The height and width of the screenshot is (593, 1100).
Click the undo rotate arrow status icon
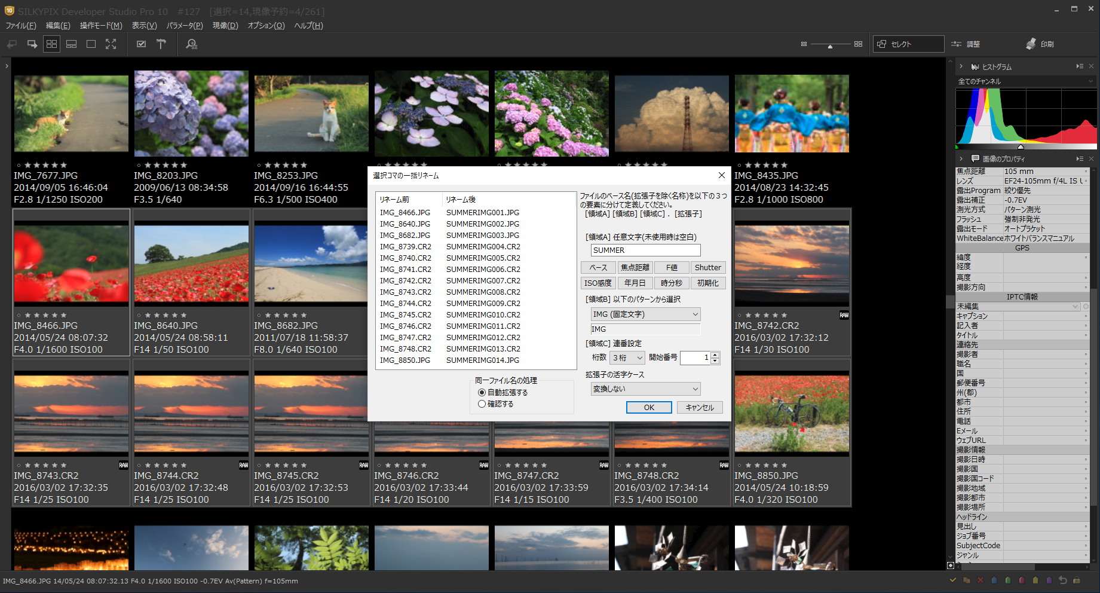click(1063, 580)
